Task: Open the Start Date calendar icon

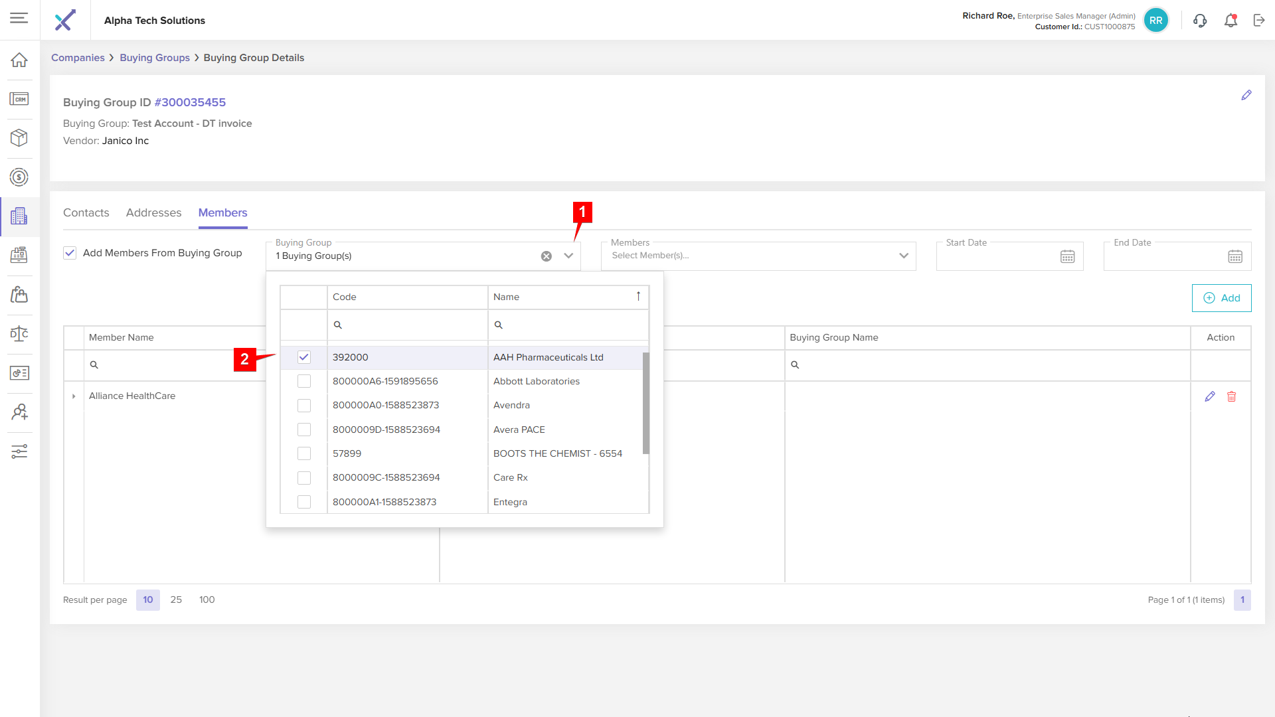Action: pyautogui.click(x=1067, y=256)
